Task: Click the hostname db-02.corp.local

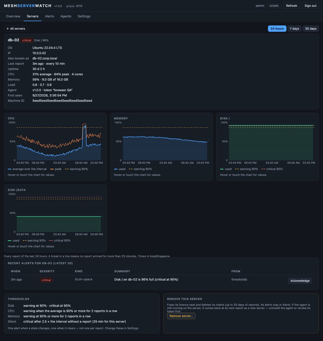Action: tap(45, 58)
